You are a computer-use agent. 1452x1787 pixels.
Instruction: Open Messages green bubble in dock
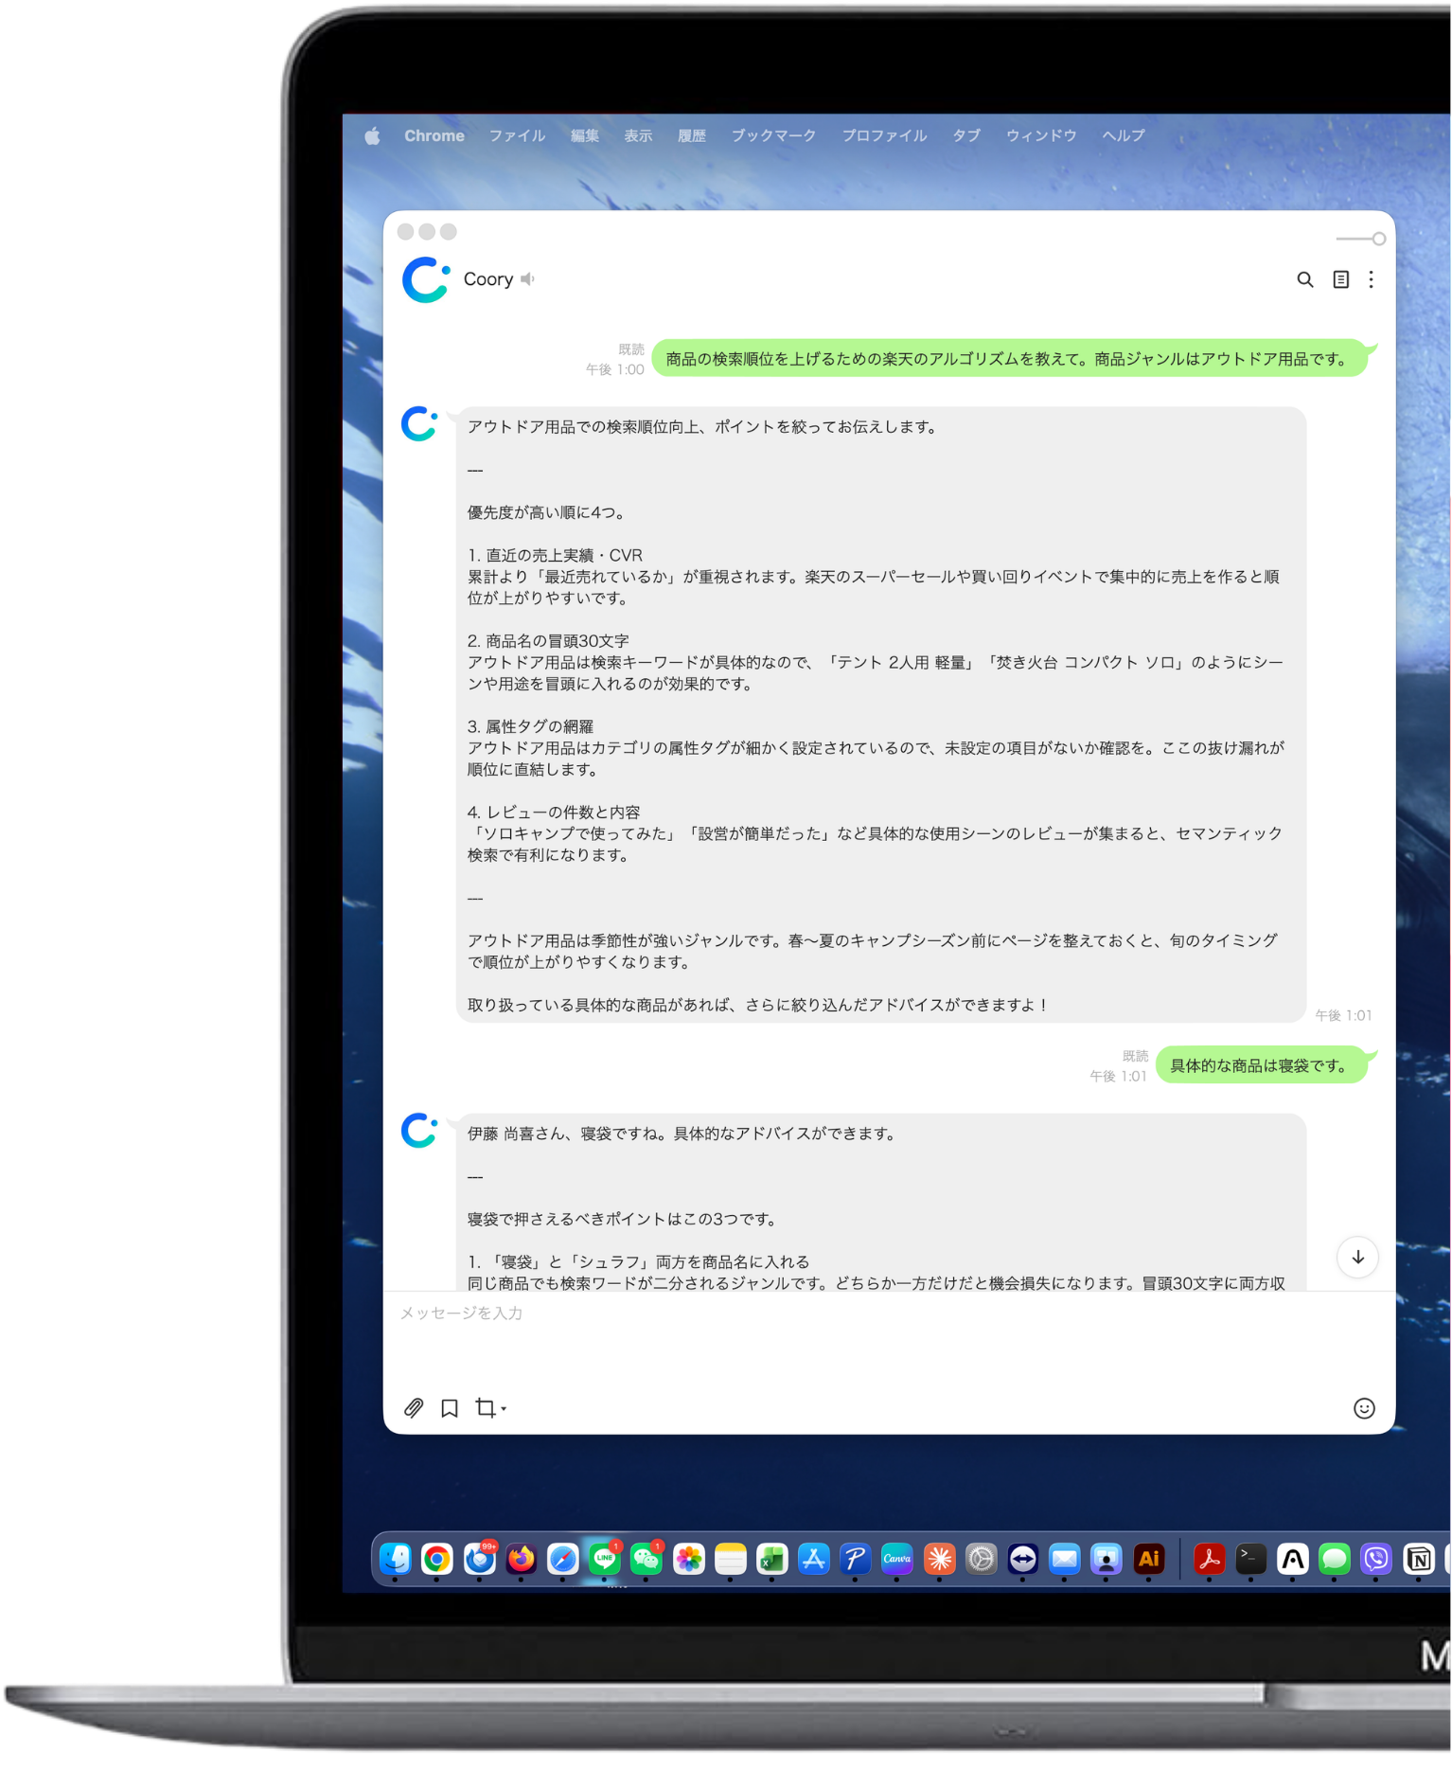point(1334,1559)
